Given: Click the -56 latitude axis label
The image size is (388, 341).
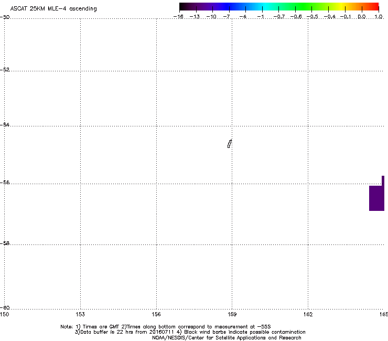Looking at the screenshot, I should click(x=5, y=182).
